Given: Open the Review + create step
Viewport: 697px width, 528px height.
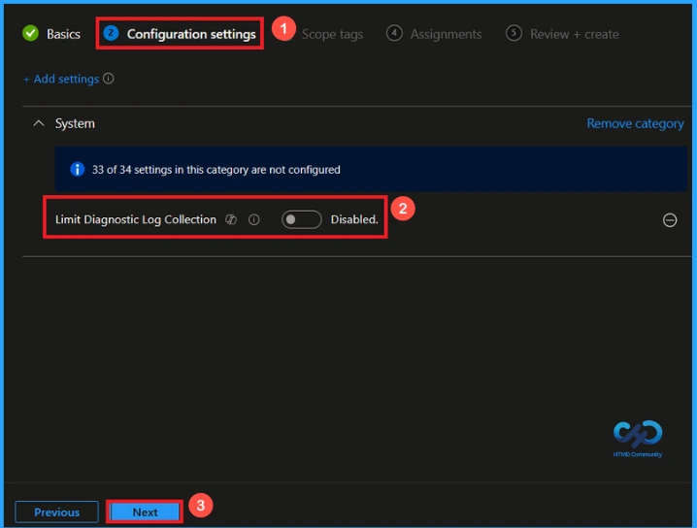Looking at the screenshot, I should [562, 34].
